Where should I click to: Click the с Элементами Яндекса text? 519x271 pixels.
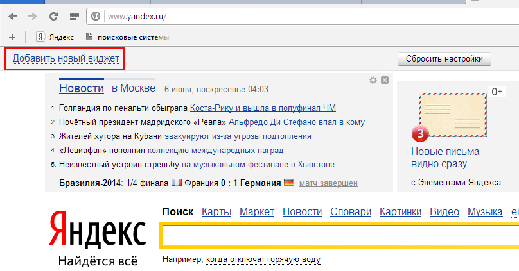tap(456, 182)
